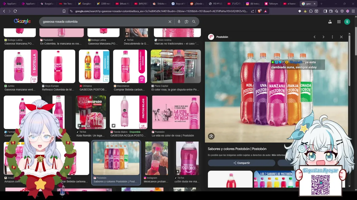Show next image in preview panel

(x=324, y=37)
